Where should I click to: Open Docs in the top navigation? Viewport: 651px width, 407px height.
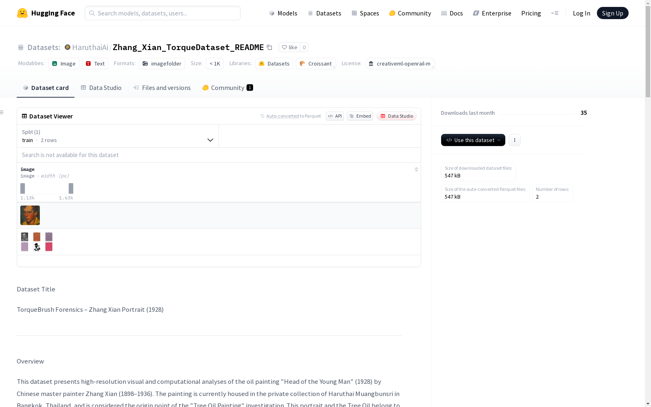tap(452, 13)
